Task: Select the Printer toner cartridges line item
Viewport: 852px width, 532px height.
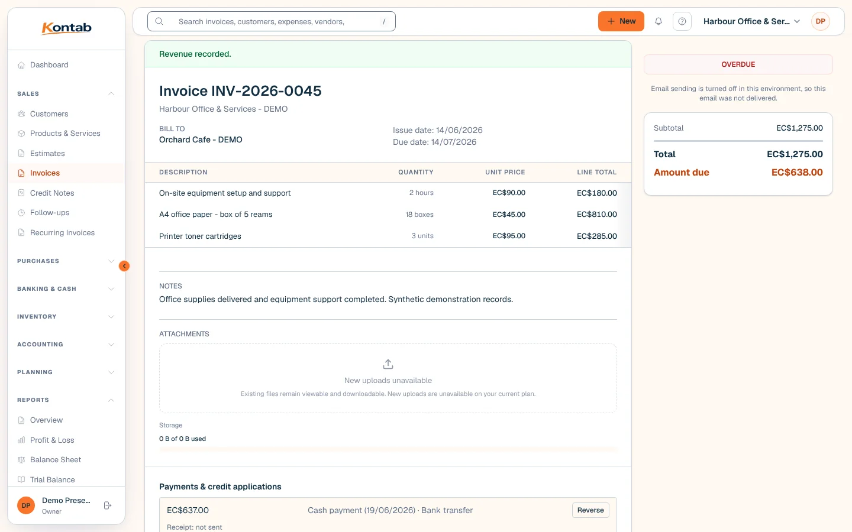Action: coord(388,236)
